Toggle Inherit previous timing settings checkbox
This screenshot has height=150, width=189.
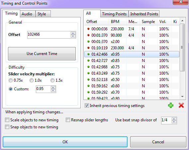coord(87,106)
